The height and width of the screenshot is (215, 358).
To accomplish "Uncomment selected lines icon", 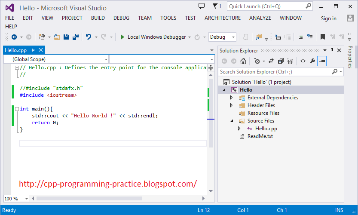I will tap(310, 37).
